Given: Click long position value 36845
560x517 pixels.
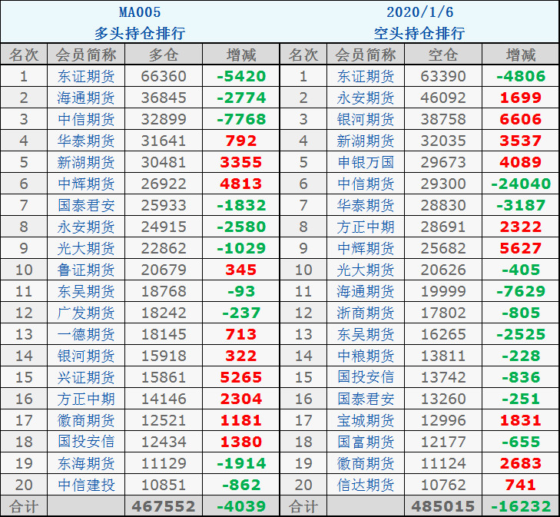Looking at the screenshot, I should [164, 98].
